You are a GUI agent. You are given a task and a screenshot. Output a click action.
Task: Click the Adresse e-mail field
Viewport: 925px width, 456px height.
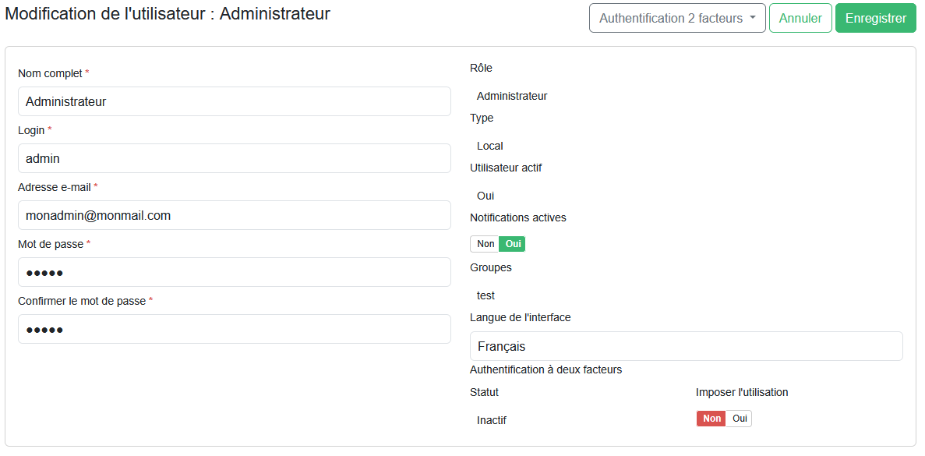tap(234, 215)
